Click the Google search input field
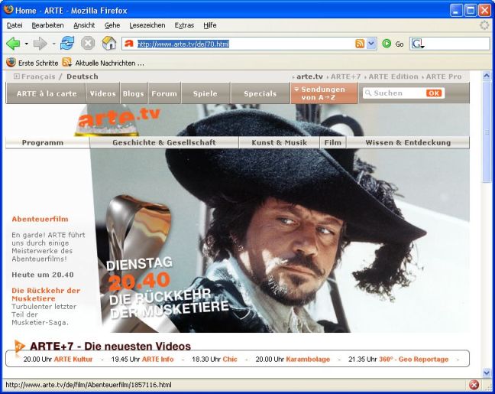 tap(457, 44)
